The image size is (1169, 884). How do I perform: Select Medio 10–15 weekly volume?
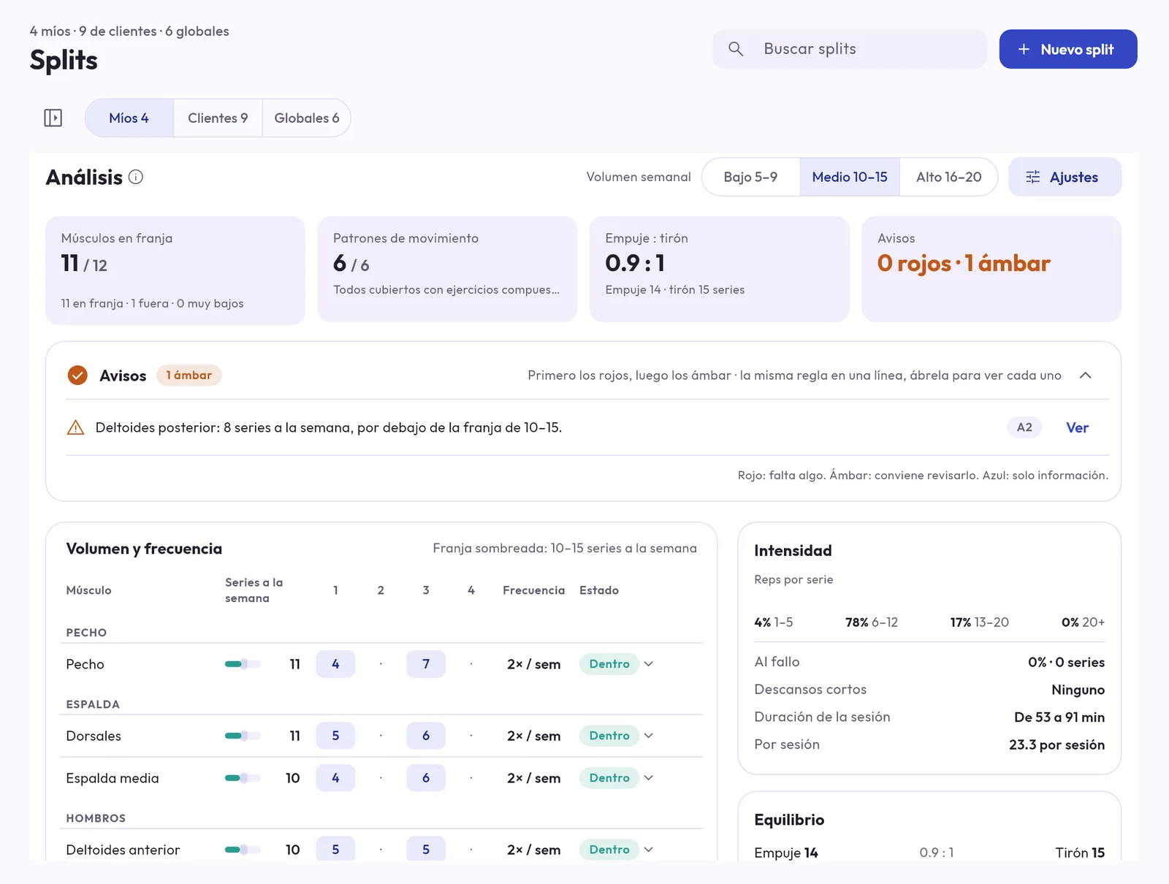850,177
